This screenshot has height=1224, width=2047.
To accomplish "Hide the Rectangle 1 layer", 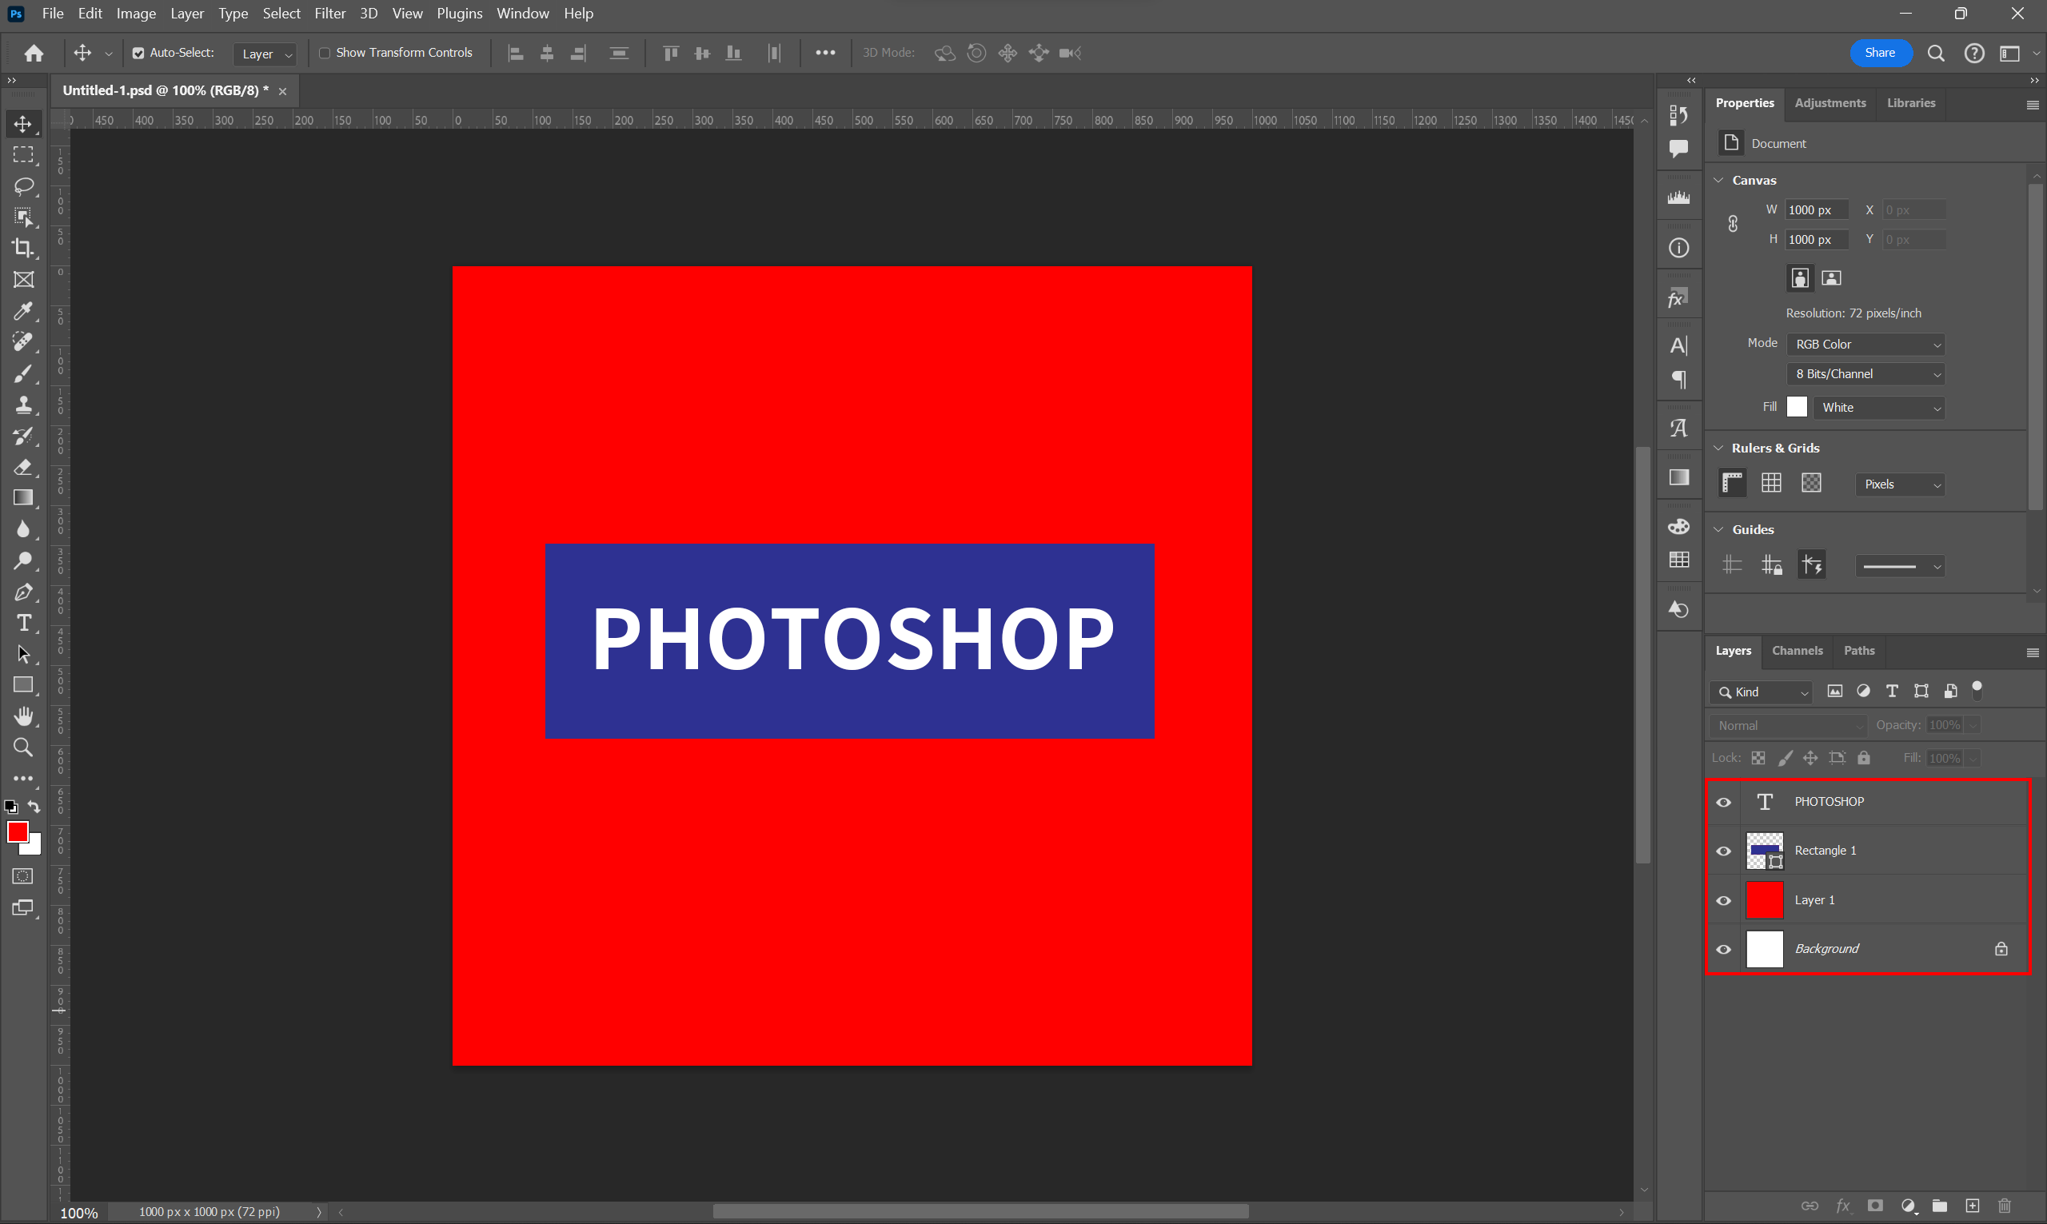I will (x=1724, y=851).
